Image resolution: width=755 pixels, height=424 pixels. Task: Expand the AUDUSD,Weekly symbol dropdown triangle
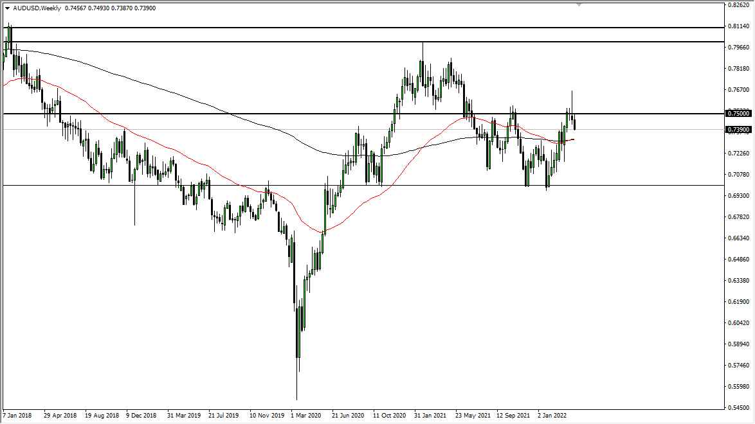coord(6,9)
